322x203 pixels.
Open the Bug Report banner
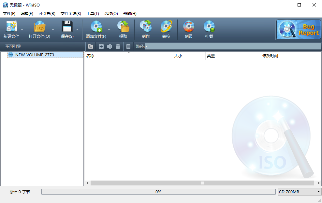[299, 29]
